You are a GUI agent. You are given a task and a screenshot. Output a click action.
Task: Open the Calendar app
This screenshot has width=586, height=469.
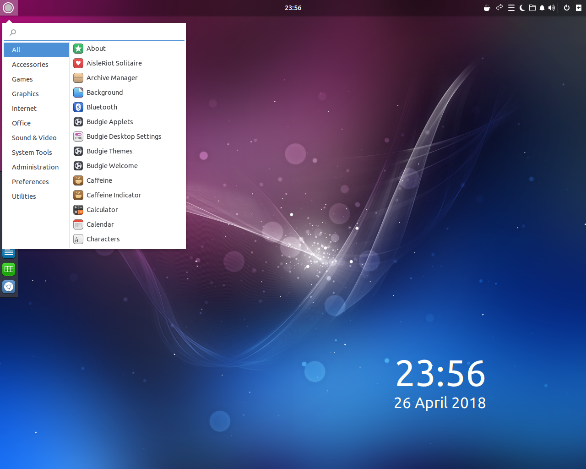pyautogui.click(x=128, y=224)
